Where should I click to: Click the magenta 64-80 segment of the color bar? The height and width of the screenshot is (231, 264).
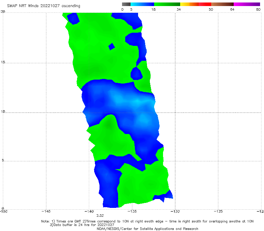pos(247,4)
